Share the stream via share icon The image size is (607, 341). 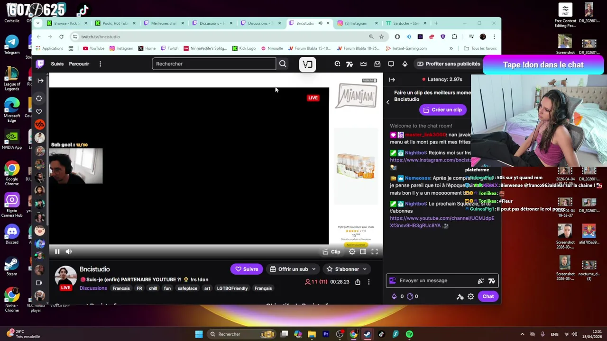click(x=358, y=282)
